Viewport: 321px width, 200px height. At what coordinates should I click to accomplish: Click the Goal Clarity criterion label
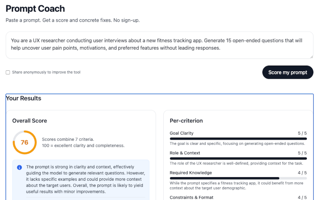(181, 133)
